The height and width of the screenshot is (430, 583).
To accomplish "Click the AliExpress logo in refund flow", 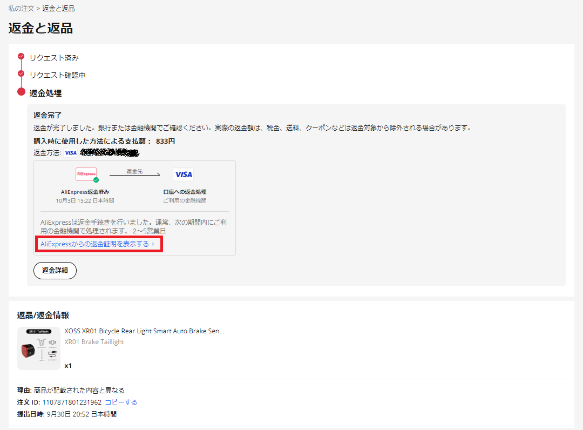I will [86, 174].
